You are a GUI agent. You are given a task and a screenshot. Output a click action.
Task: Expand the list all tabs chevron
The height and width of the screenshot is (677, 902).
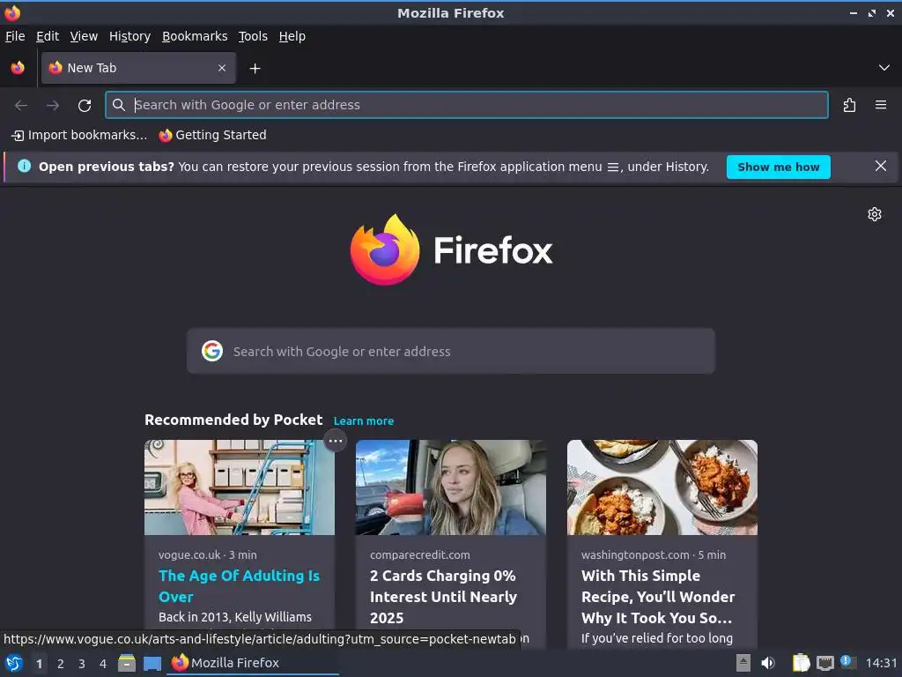tap(884, 68)
